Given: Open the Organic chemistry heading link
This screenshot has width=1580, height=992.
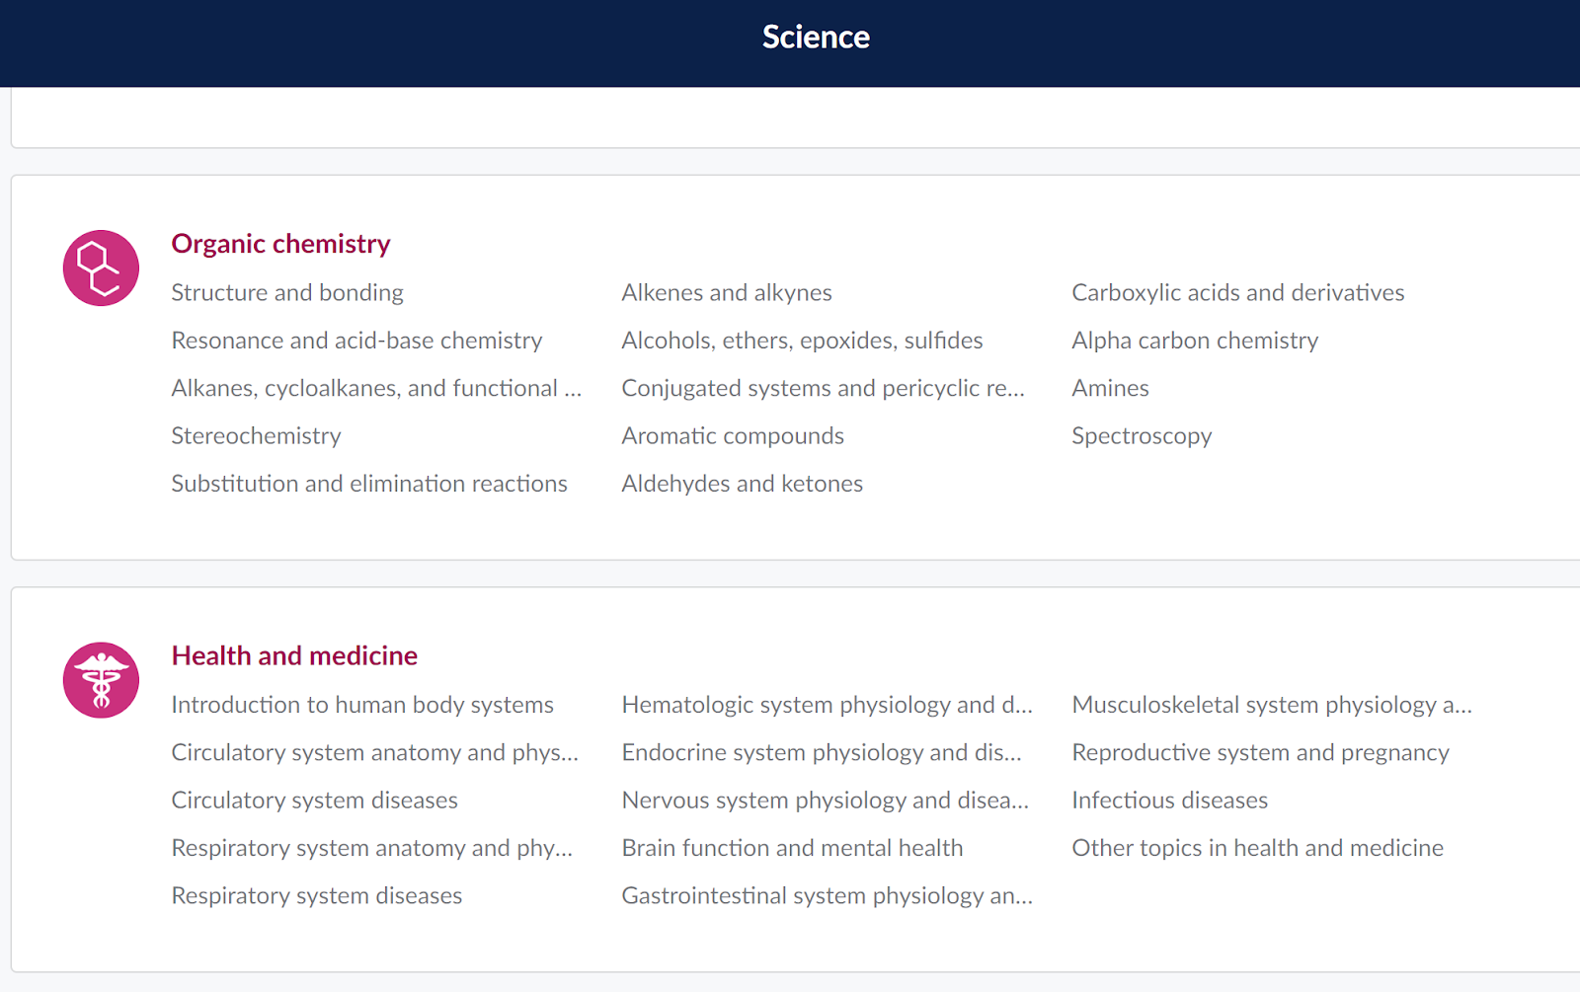Looking at the screenshot, I should (x=280, y=244).
